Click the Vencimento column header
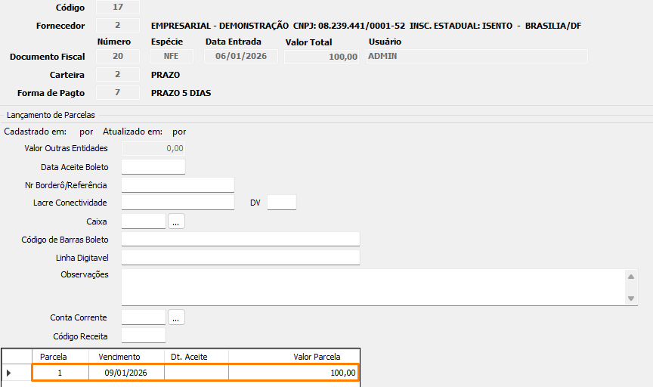653x387 pixels. click(127, 357)
